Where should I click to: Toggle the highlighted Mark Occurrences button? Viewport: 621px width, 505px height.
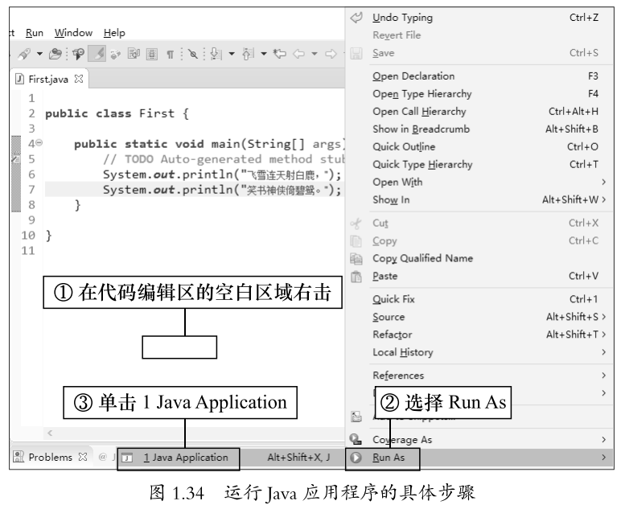click(97, 53)
